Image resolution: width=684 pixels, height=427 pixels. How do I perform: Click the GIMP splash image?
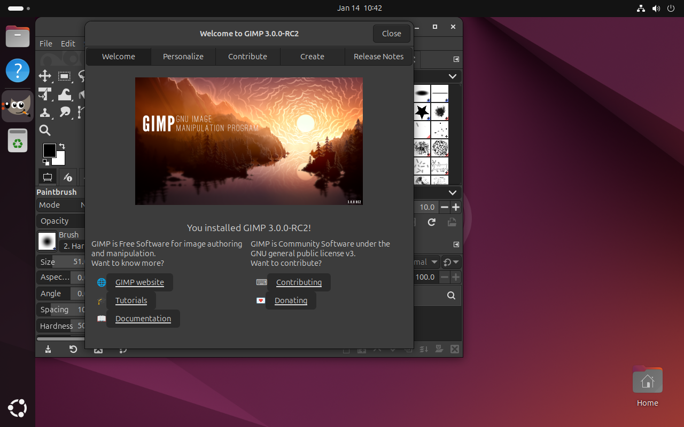pyautogui.click(x=249, y=141)
